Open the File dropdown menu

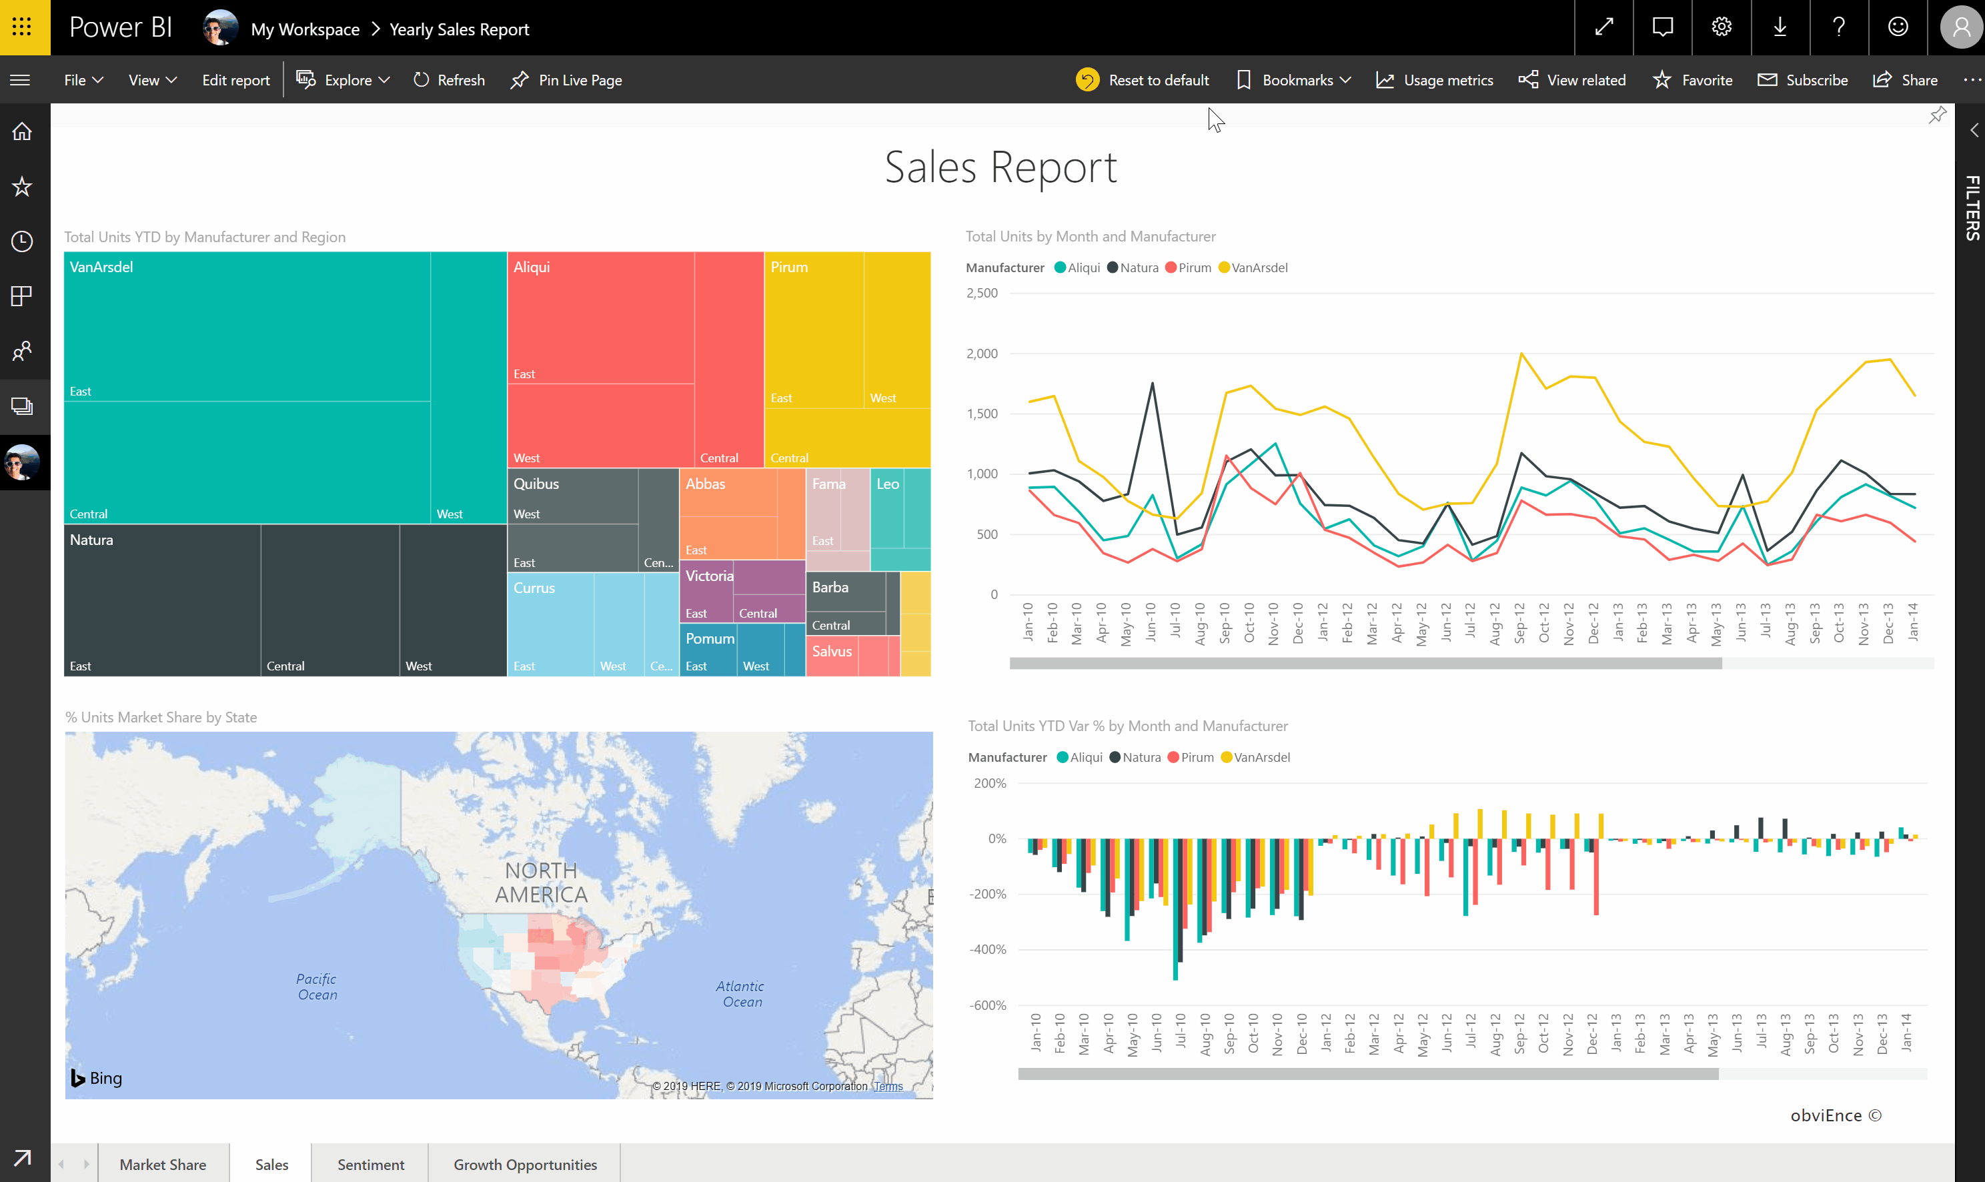[x=83, y=79]
